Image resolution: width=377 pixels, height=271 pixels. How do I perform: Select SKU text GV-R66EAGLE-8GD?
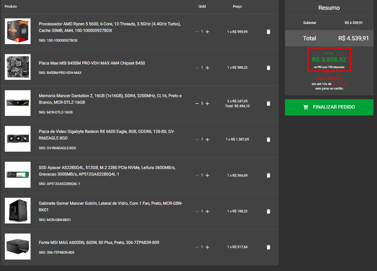coord(61,148)
